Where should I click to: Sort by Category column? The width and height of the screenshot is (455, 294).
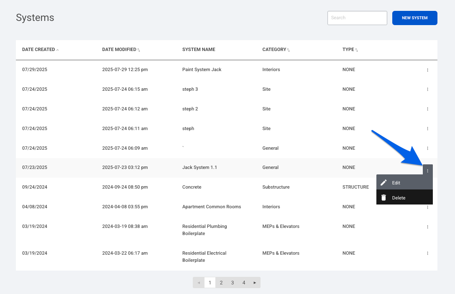tap(276, 50)
